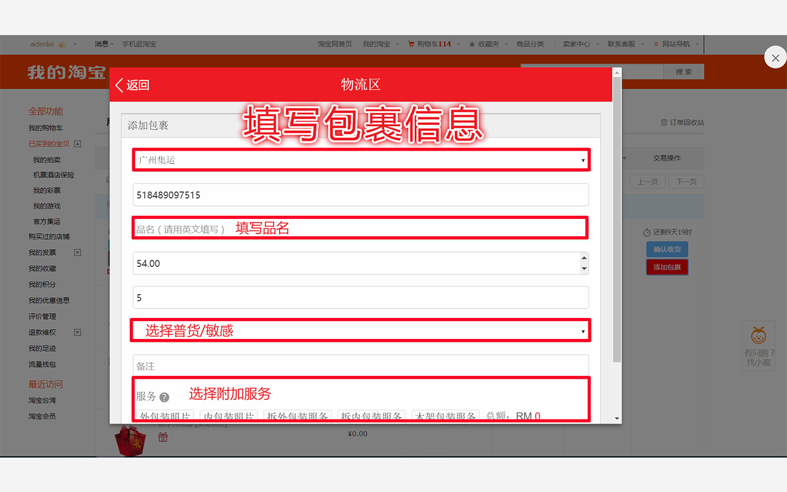The width and height of the screenshot is (787, 492).
Task: Open the 卖家中心 dropdown
Action: tap(580, 44)
